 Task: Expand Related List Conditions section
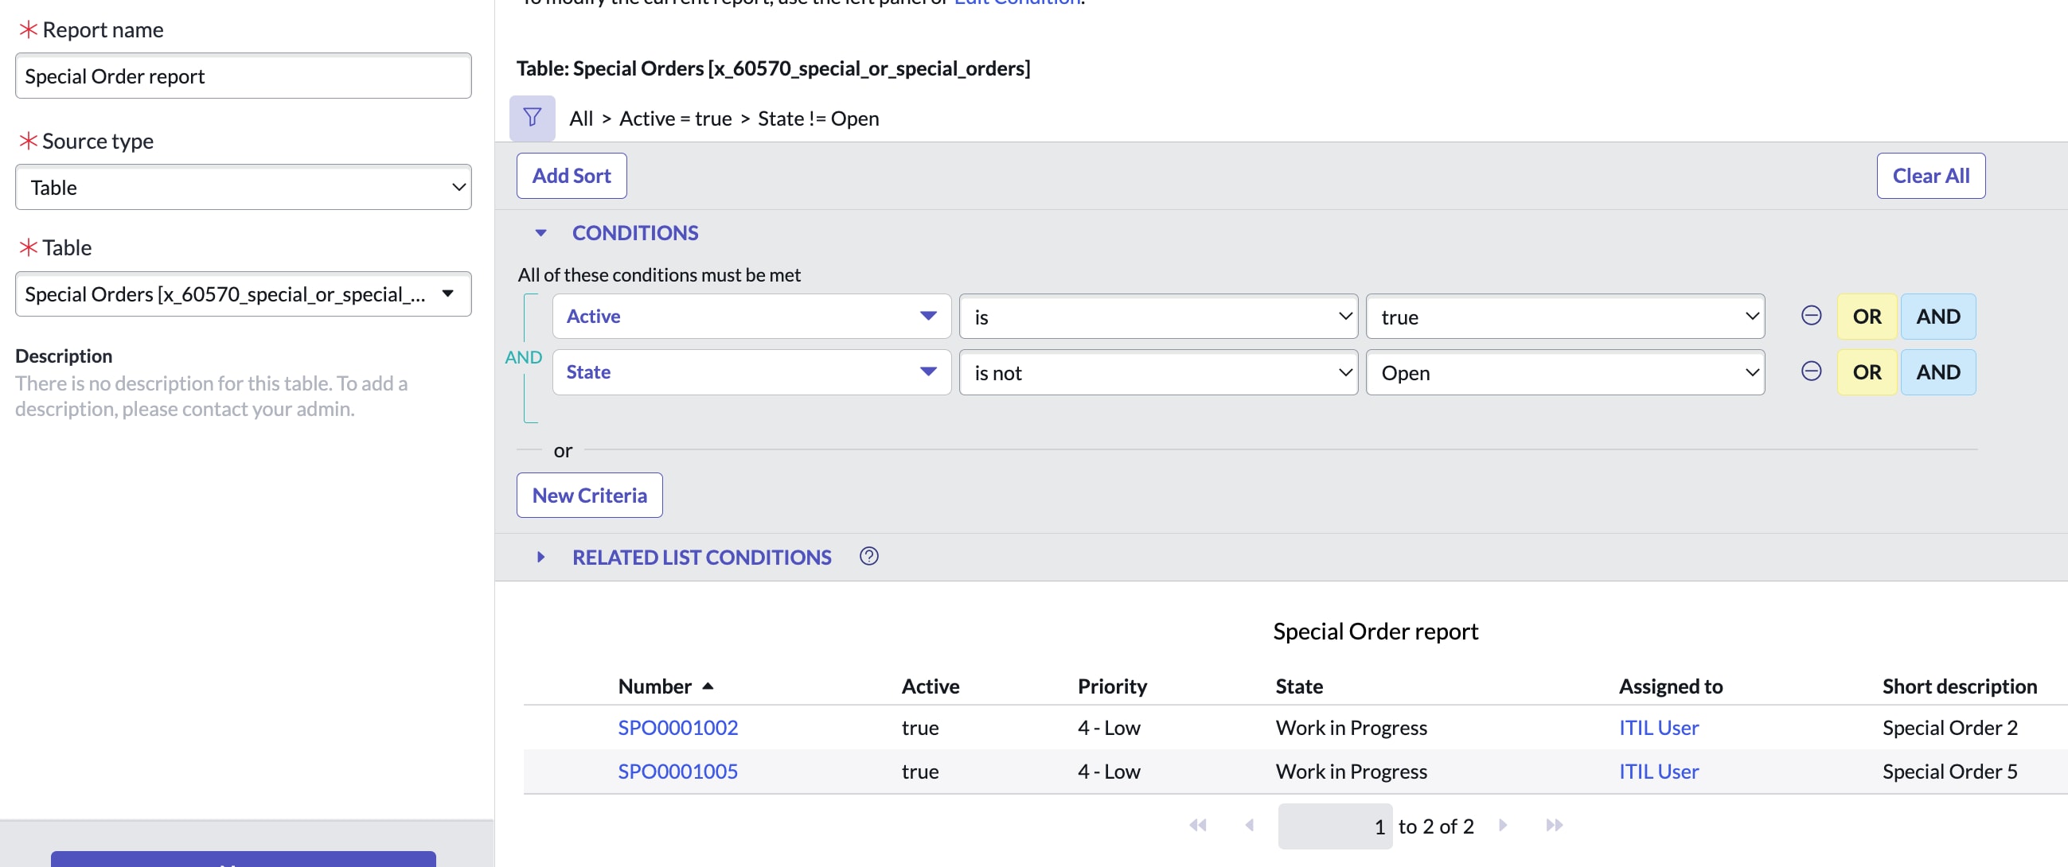coord(540,558)
